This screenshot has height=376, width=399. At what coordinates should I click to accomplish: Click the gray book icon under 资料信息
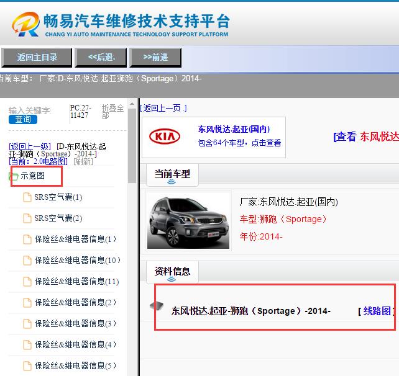pyautogui.click(x=157, y=306)
